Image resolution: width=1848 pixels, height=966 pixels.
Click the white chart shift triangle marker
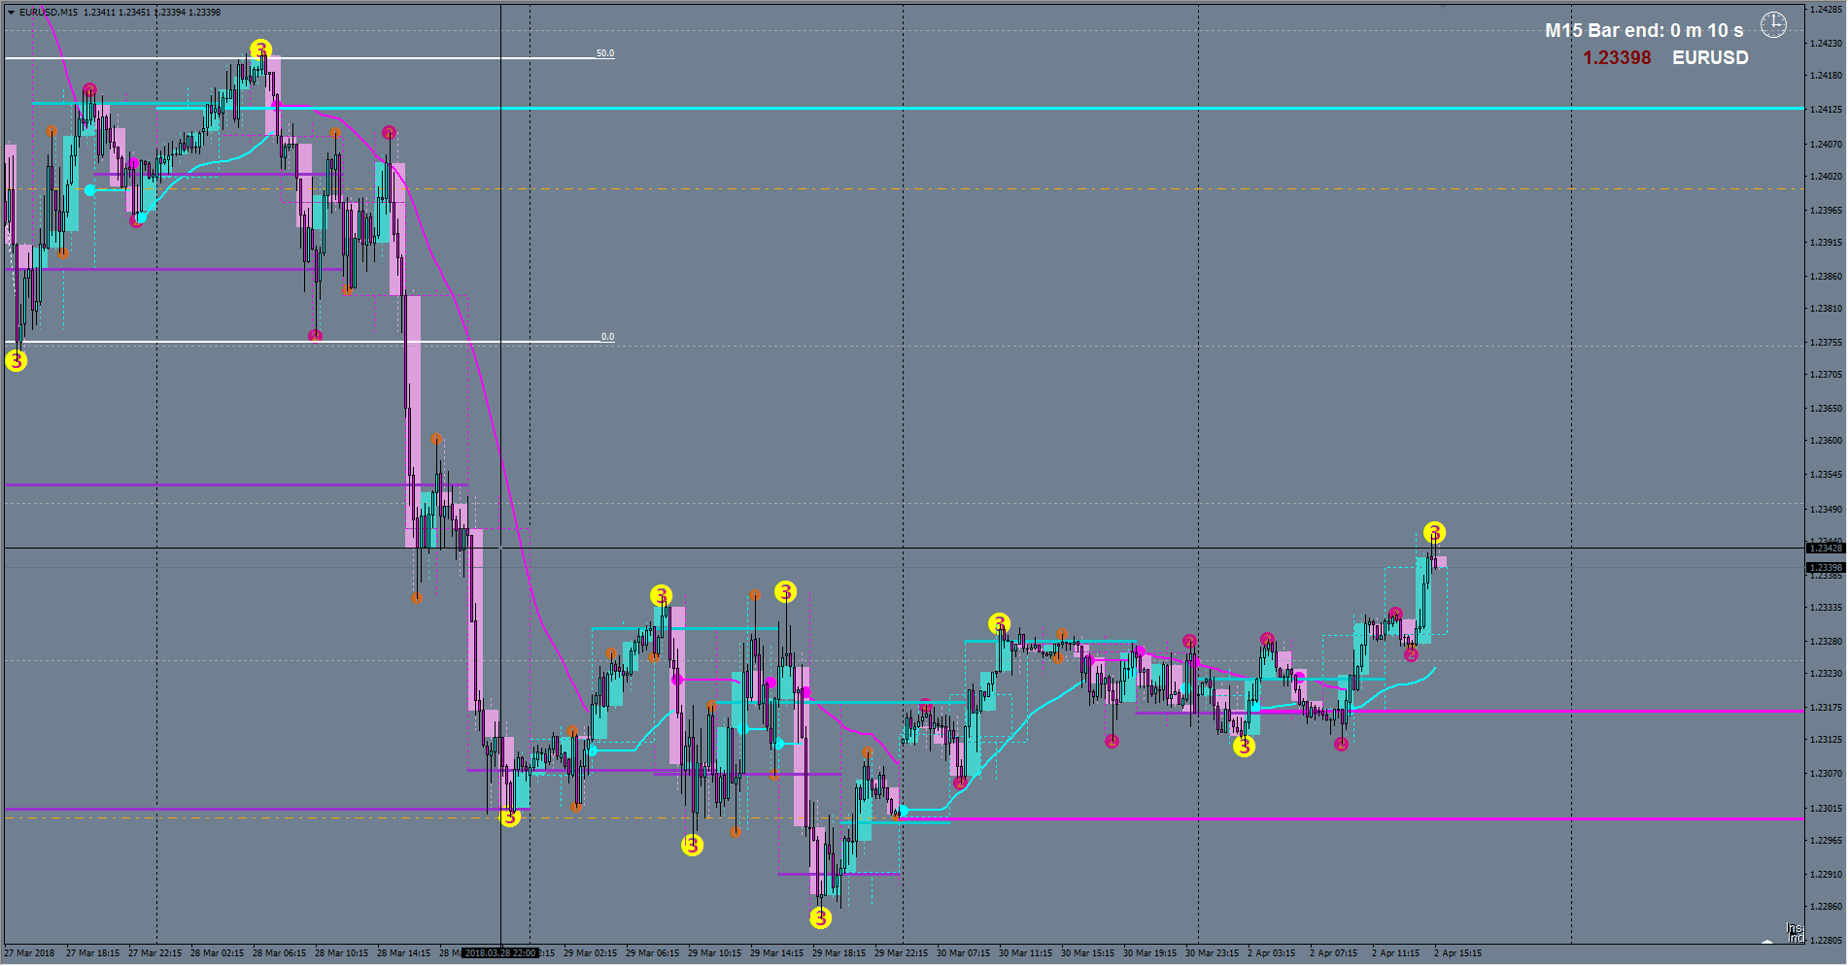pyautogui.click(x=1767, y=940)
